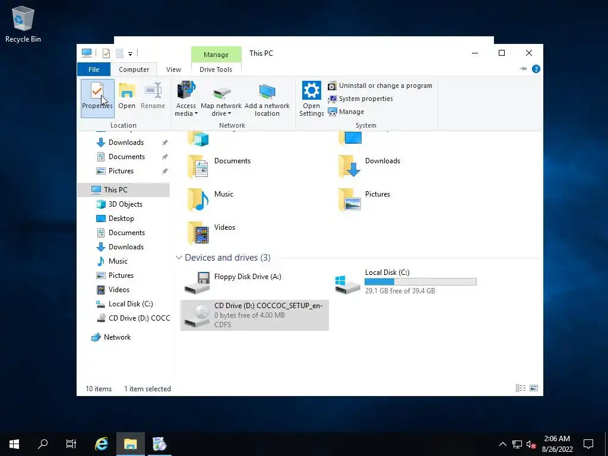This screenshot has width=608, height=456.
Task: Click the network status tray icon
Action: tap(517, 444)
